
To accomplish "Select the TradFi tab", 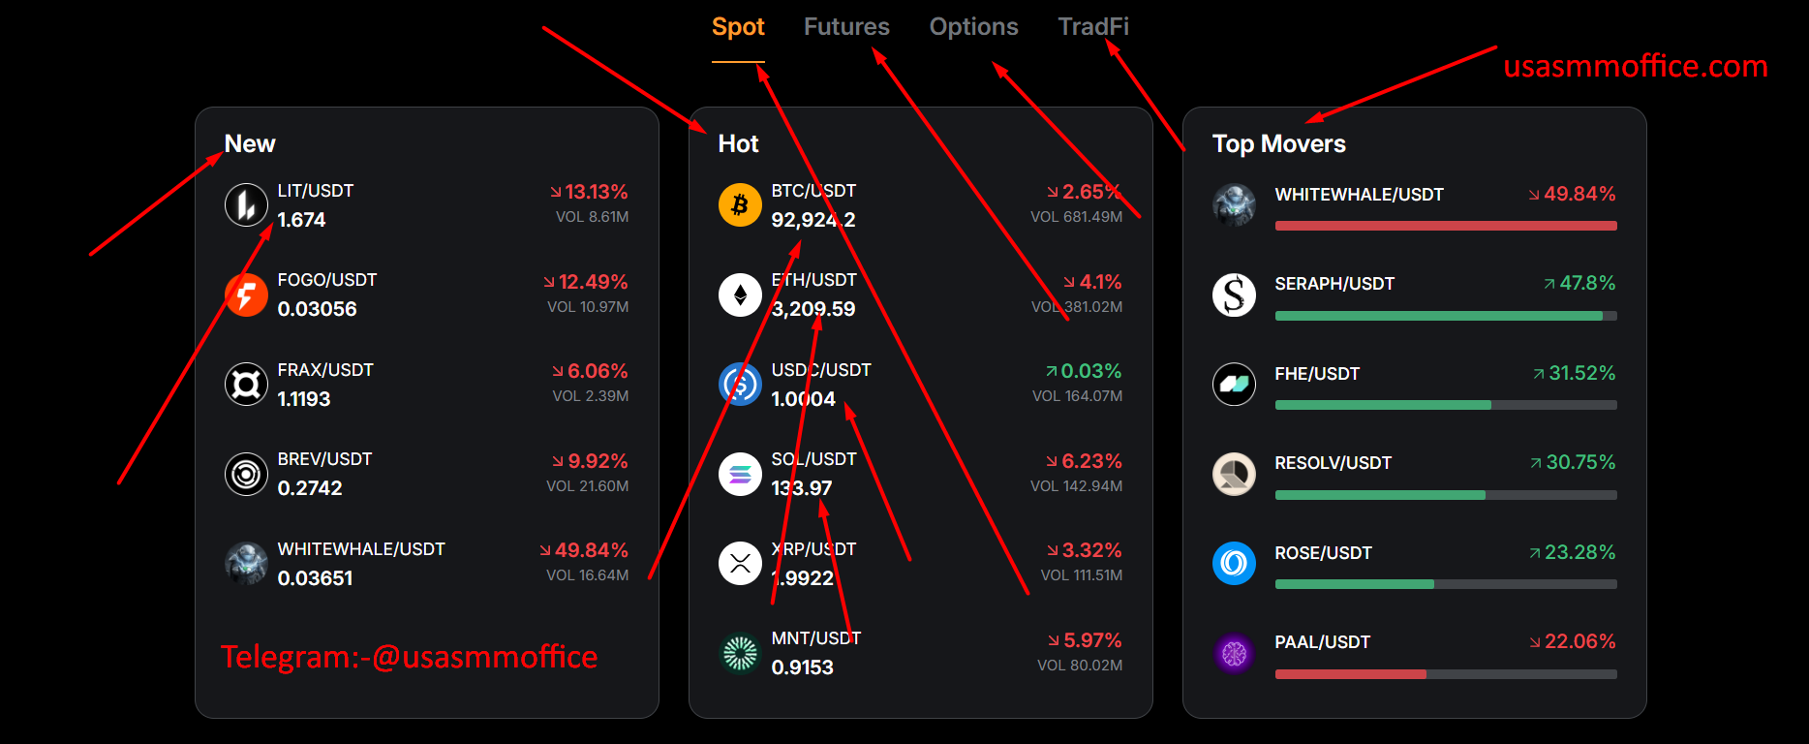I will [x=1092, y=27].
